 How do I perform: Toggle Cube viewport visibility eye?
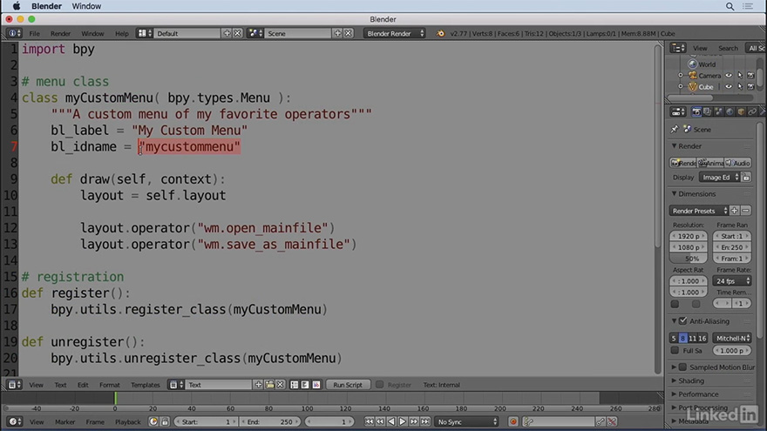tap(729, 86)
